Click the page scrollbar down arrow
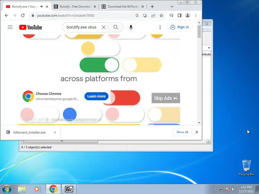The height and width of the screenshot is (194, 259). coord(199,123)
